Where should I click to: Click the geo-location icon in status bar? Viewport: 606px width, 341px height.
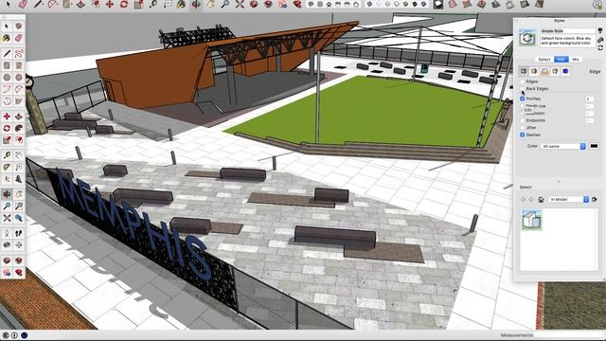click(6, 335)
